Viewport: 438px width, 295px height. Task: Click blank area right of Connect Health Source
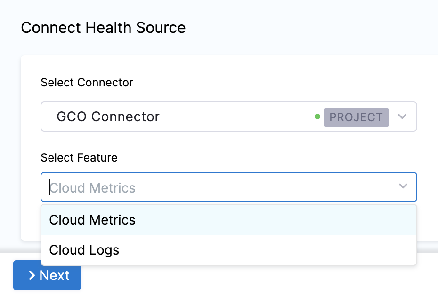[306, 28]
